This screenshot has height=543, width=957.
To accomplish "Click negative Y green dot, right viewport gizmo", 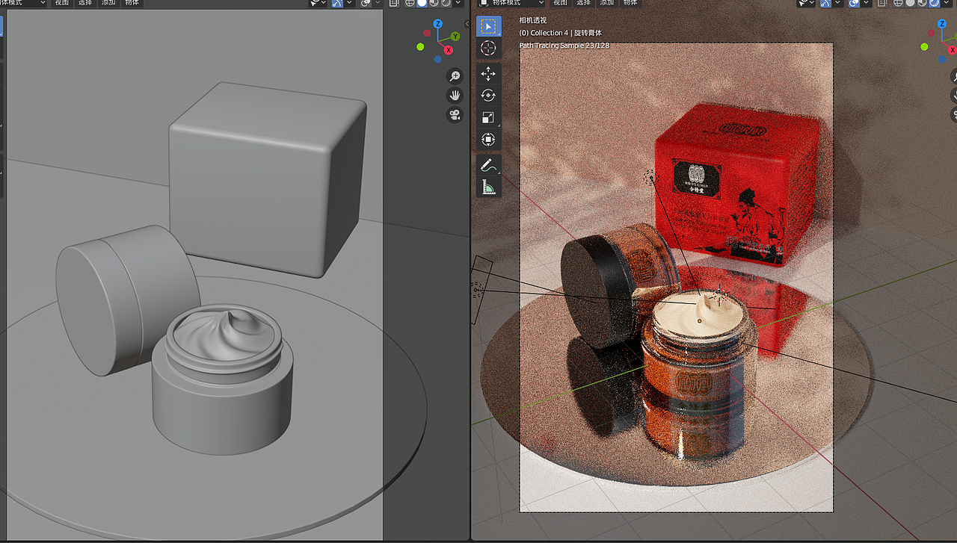I will [925, 46].
